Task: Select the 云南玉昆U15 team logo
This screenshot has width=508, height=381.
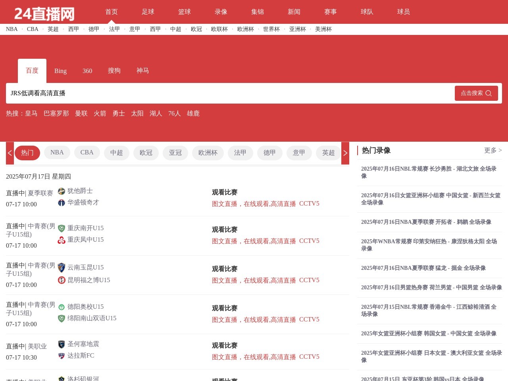Action: [61, 267]
